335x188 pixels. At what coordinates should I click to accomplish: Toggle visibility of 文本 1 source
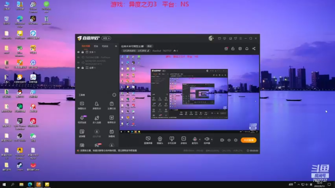pyautogui.click(x=78, y=52)
